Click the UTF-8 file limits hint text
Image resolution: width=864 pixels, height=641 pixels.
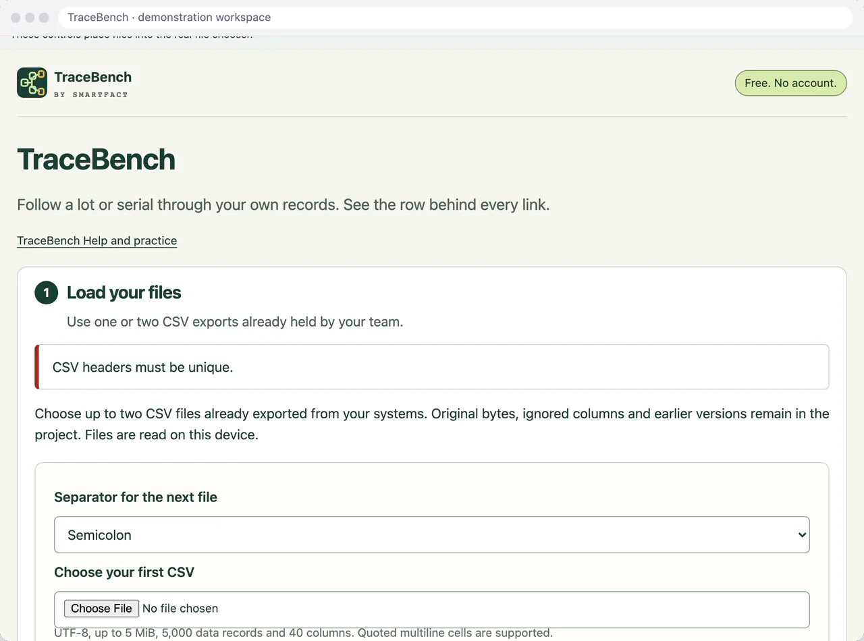tap(303, 633)
